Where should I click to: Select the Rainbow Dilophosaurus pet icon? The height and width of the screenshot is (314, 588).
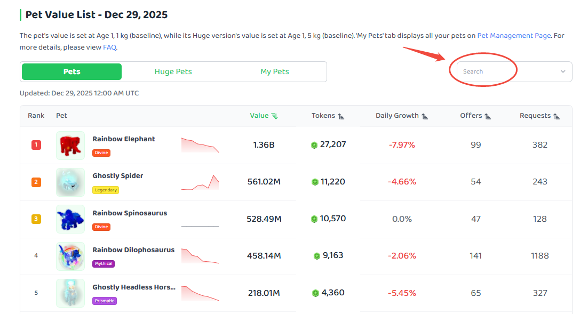click(70, 256)
